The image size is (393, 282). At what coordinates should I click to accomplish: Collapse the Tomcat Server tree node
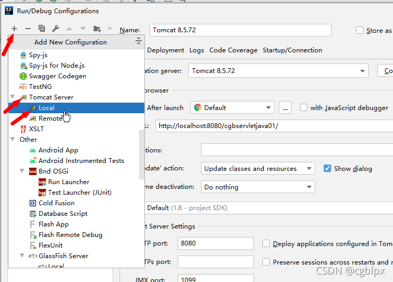pos(13,97)
